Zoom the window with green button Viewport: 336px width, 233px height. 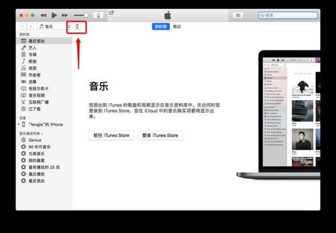click(x=33, y=15)
